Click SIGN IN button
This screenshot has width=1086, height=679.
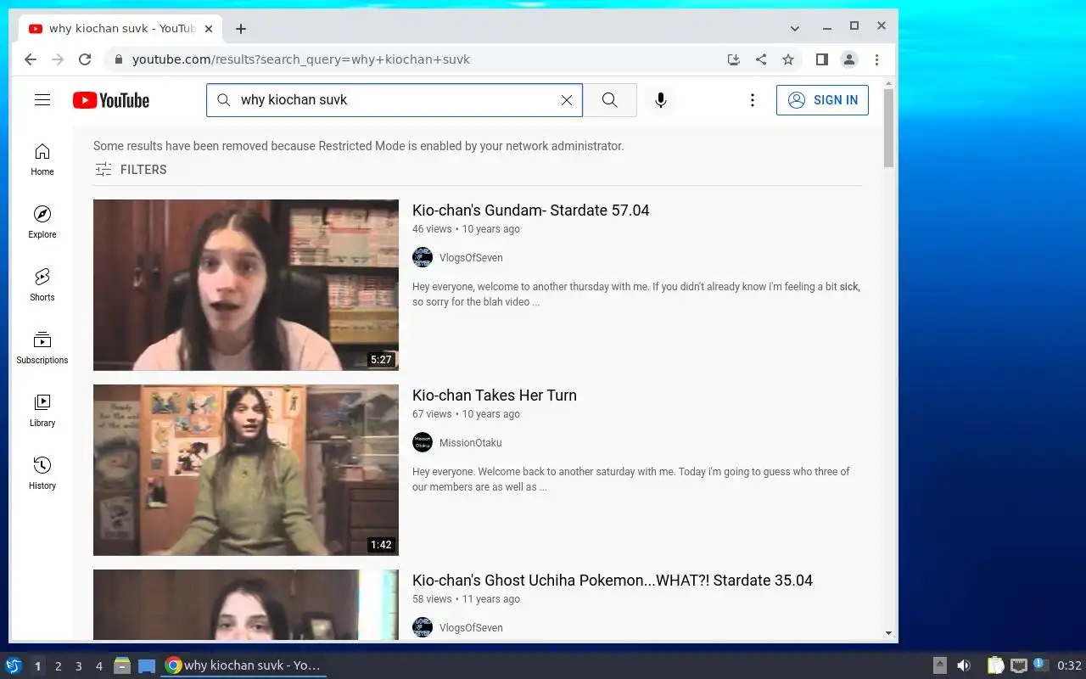tap(822, 100)
